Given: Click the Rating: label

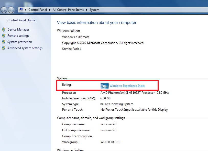Looking at the screenshot, I should click(x=67, y=85).
